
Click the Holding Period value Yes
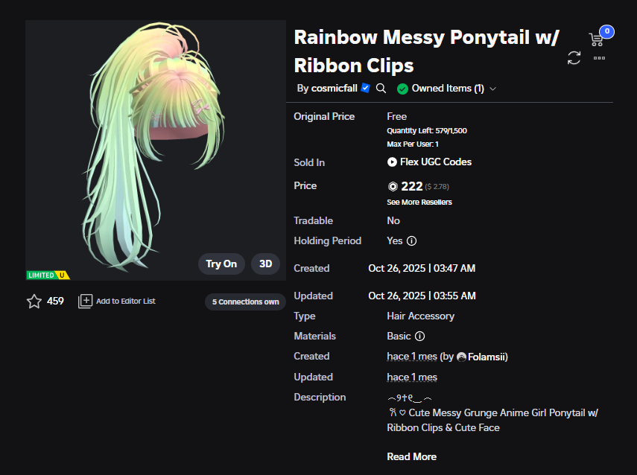[394, 240]
